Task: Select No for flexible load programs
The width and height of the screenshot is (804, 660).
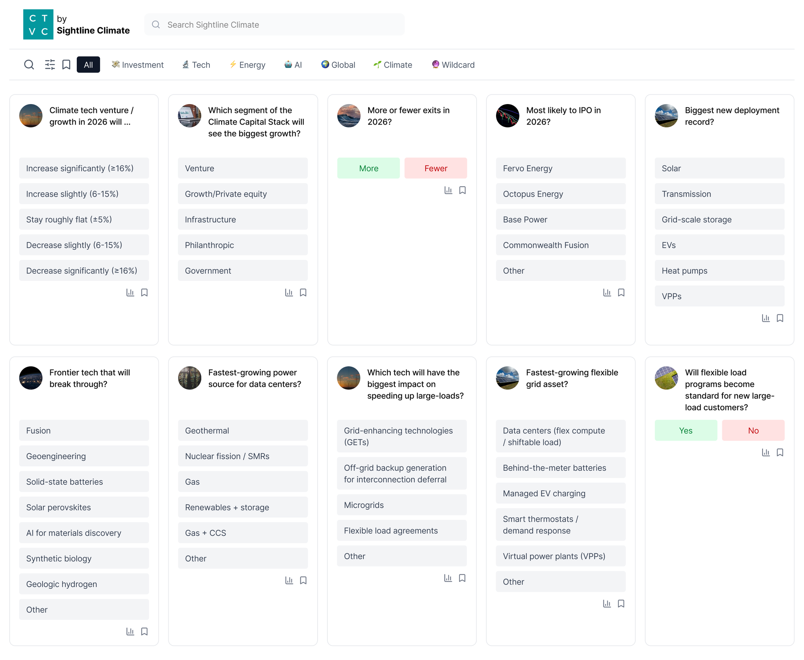Action: coord(753,430)
